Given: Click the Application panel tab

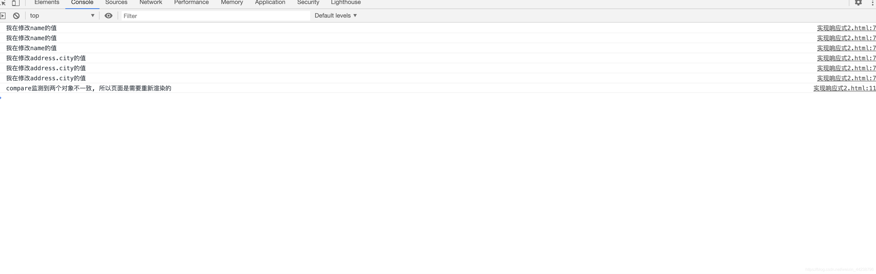Looking at the screenshot, I should [x=271, y=2].
